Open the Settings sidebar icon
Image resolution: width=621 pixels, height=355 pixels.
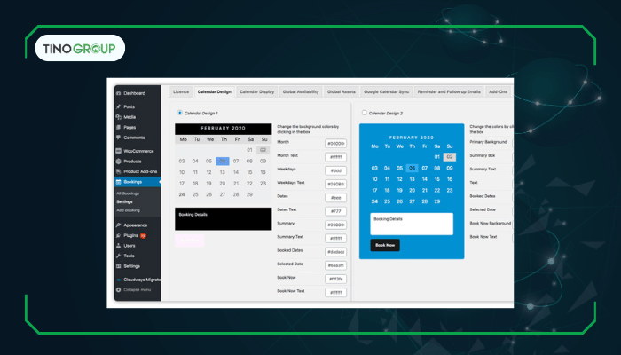coord(118,266)
